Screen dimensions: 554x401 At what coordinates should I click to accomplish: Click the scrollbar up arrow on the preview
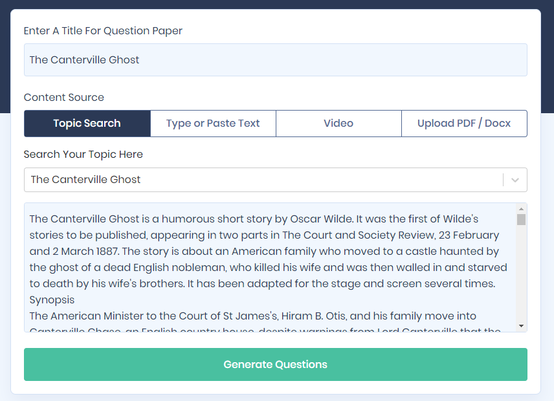point(522,208)
